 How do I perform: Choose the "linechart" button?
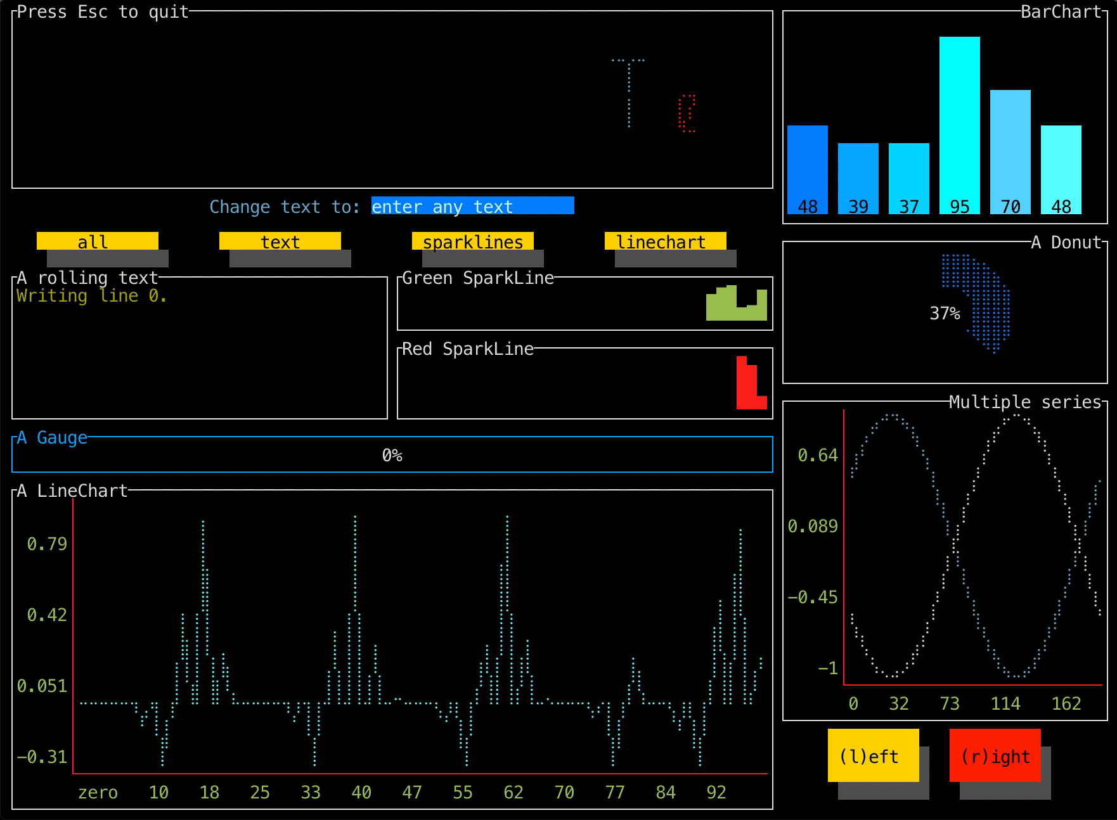click(666, 241)
